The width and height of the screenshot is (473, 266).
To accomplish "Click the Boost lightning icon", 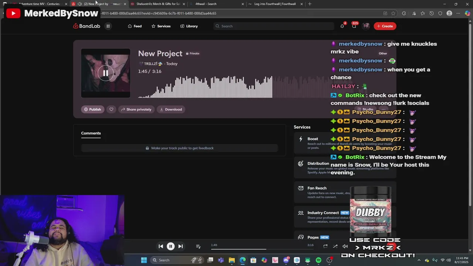I will (301, 139).
